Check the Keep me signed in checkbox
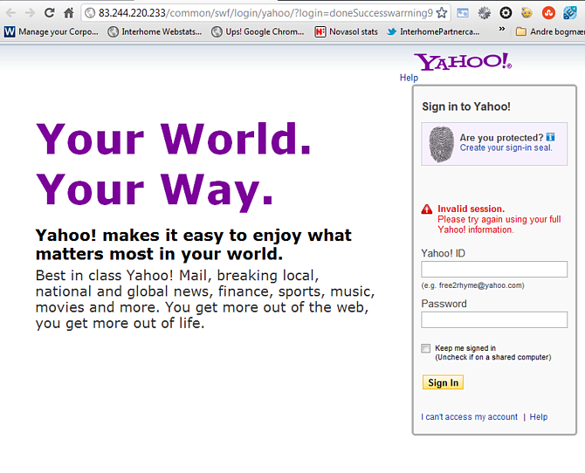Screen dimensions: 585x473 point(426,348)
